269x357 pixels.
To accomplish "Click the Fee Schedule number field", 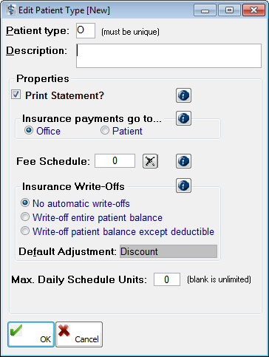I will [115, 161].
